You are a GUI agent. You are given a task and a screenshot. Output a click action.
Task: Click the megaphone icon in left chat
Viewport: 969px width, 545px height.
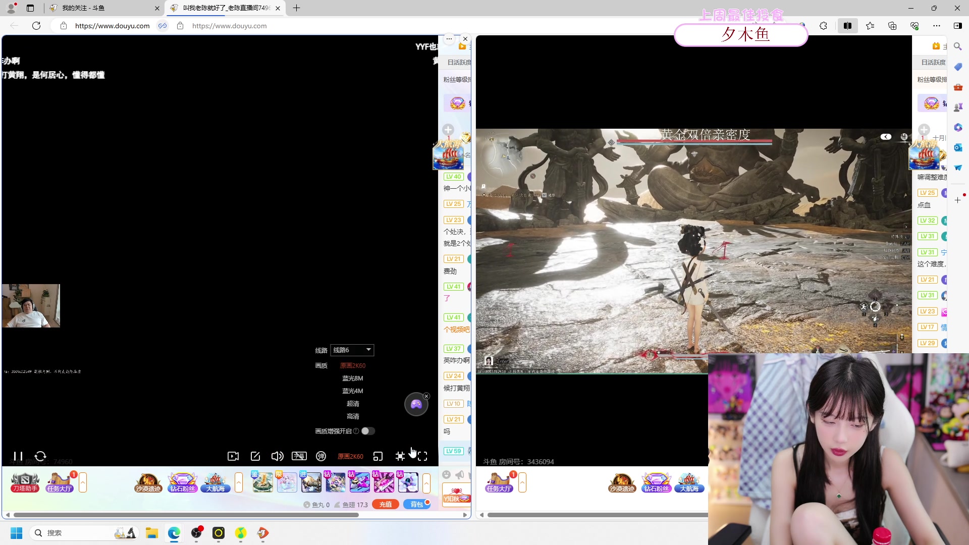point(459,474)
